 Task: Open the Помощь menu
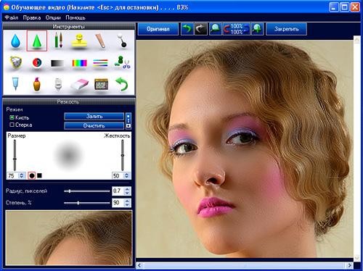click(x=76, y=17)
